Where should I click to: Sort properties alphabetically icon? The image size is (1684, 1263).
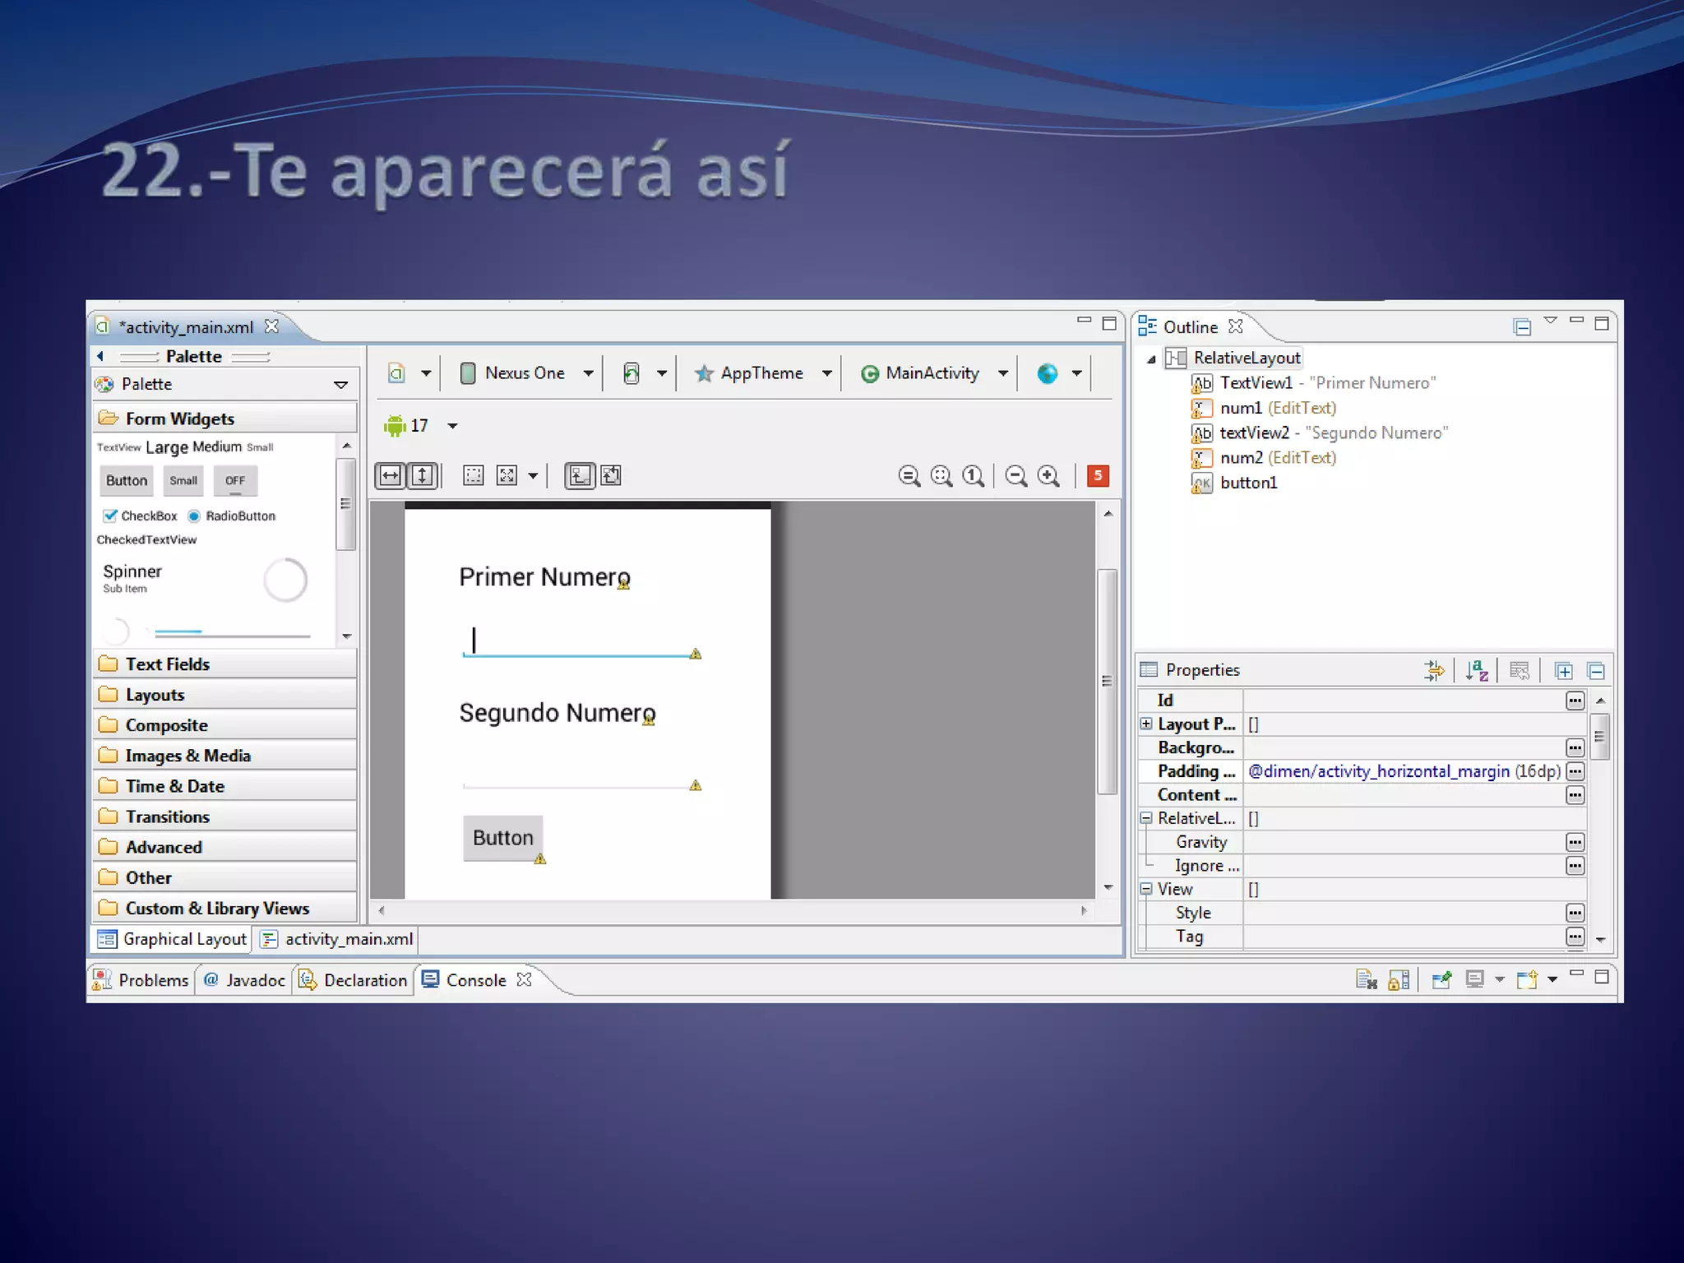point(1477,670)
